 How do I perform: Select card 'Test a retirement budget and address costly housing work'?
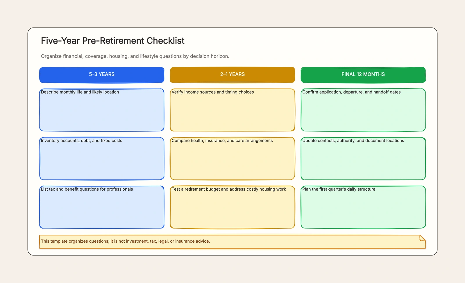point(233,207)
